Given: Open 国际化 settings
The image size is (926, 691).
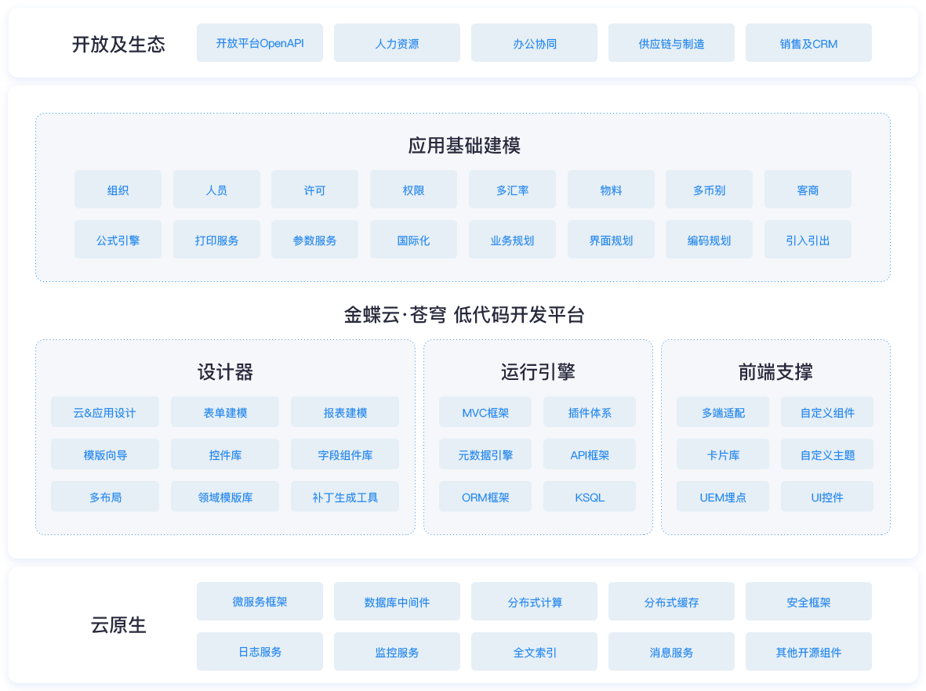Looking at the screenshot, I should [x=413, y=239].
